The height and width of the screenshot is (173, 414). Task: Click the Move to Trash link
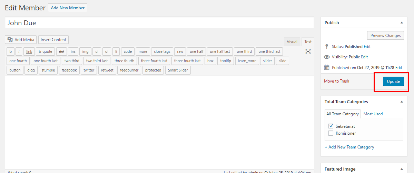[x=336, y=81]
